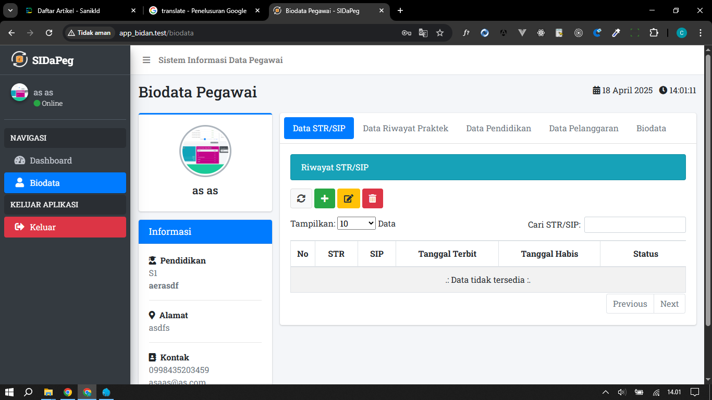
Task: Click the refresh icon button under Riwayat STR/SIP
Action: click(301, 198)
